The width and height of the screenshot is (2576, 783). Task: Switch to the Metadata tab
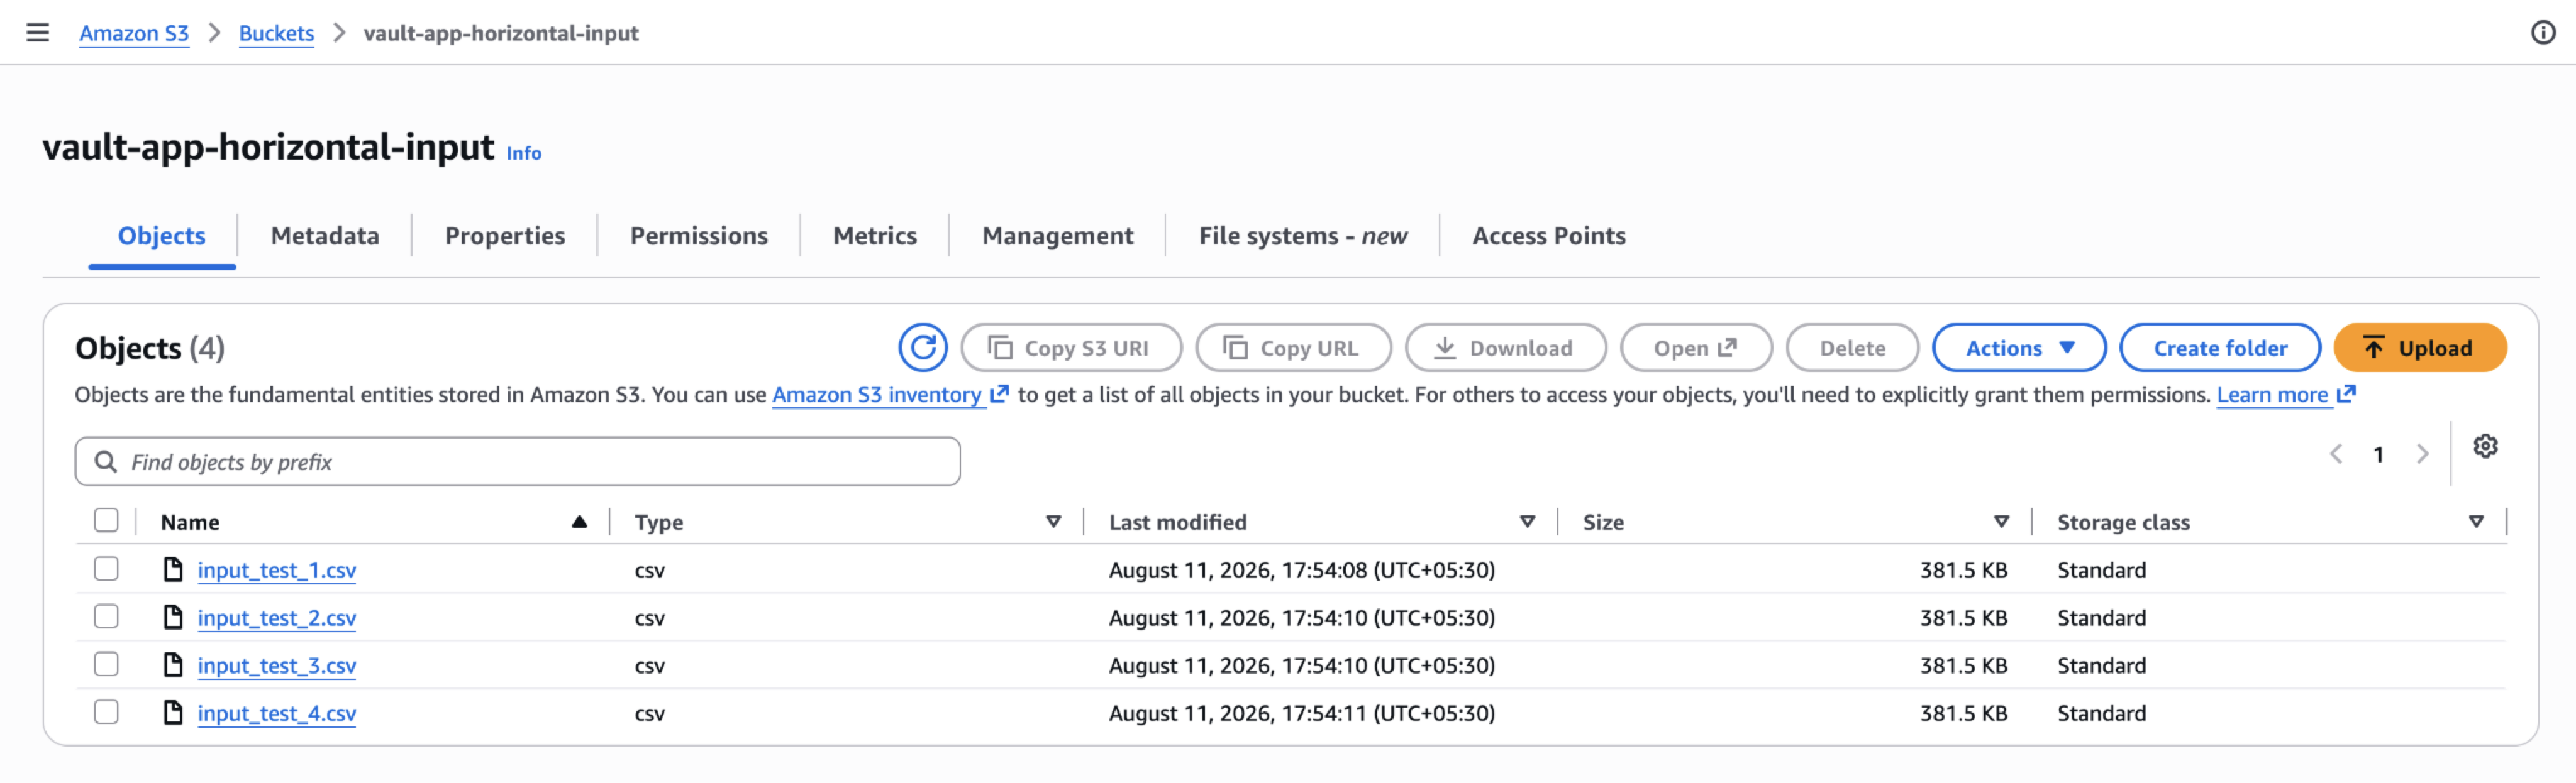point(325,236)
